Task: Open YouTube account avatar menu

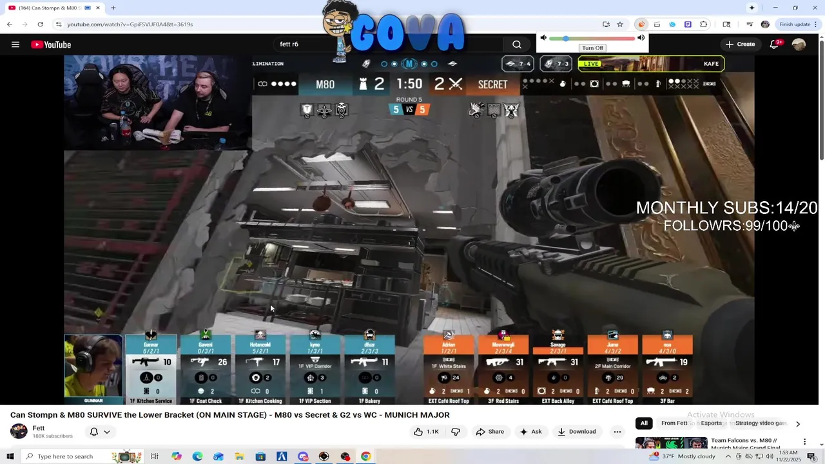Action: 799,44
